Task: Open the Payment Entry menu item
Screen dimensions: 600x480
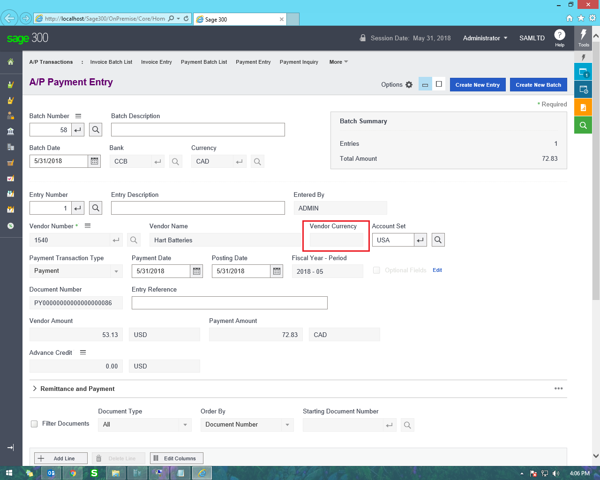Action: [x=253, y=62]
